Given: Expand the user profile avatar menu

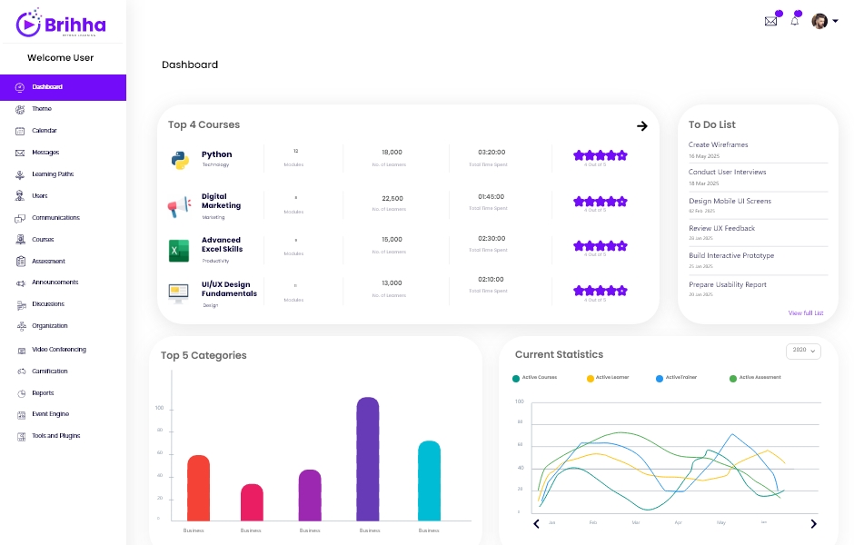Looking at the screenshot, I should [819, 20].
